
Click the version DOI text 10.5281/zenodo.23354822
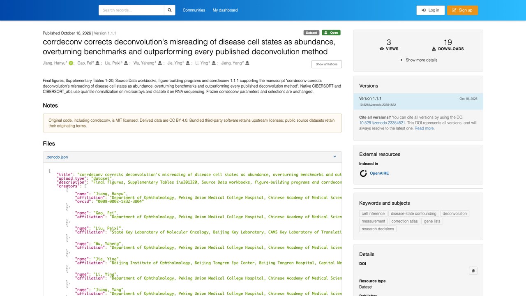coord(378,105)
